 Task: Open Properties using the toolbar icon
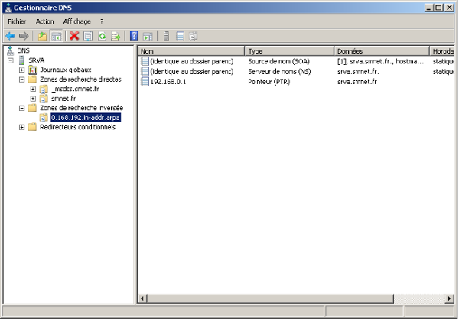click(x=88, y=36)
